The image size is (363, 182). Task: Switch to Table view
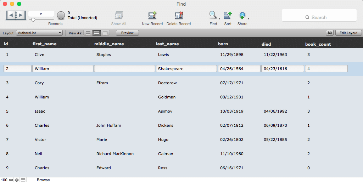tap(105, 33)
